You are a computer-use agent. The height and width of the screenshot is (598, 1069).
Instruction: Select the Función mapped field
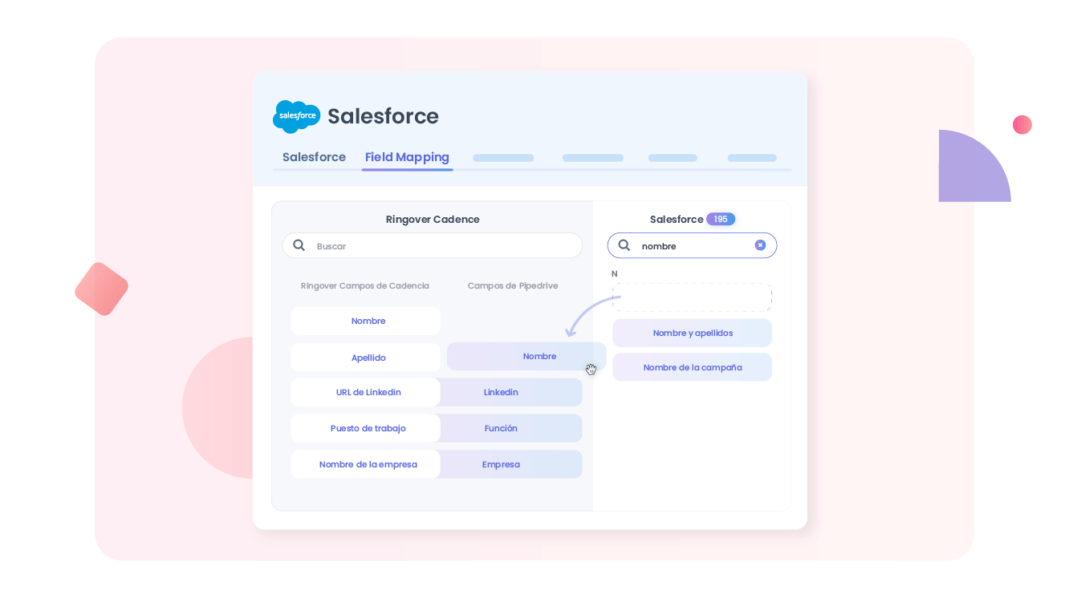click(x=501, y=428)
